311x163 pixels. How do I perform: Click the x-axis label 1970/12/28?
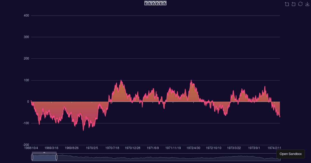(132, 148)
